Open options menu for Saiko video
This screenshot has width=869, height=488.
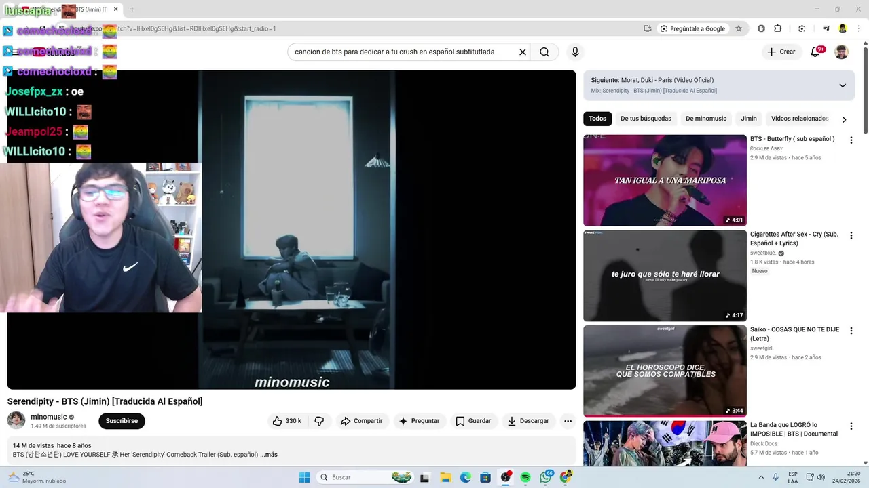click(851, 331)
